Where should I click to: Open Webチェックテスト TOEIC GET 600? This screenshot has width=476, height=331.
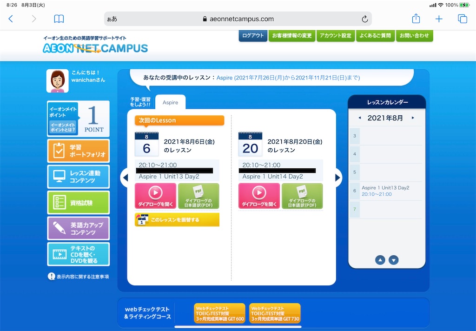pos(220,313)
